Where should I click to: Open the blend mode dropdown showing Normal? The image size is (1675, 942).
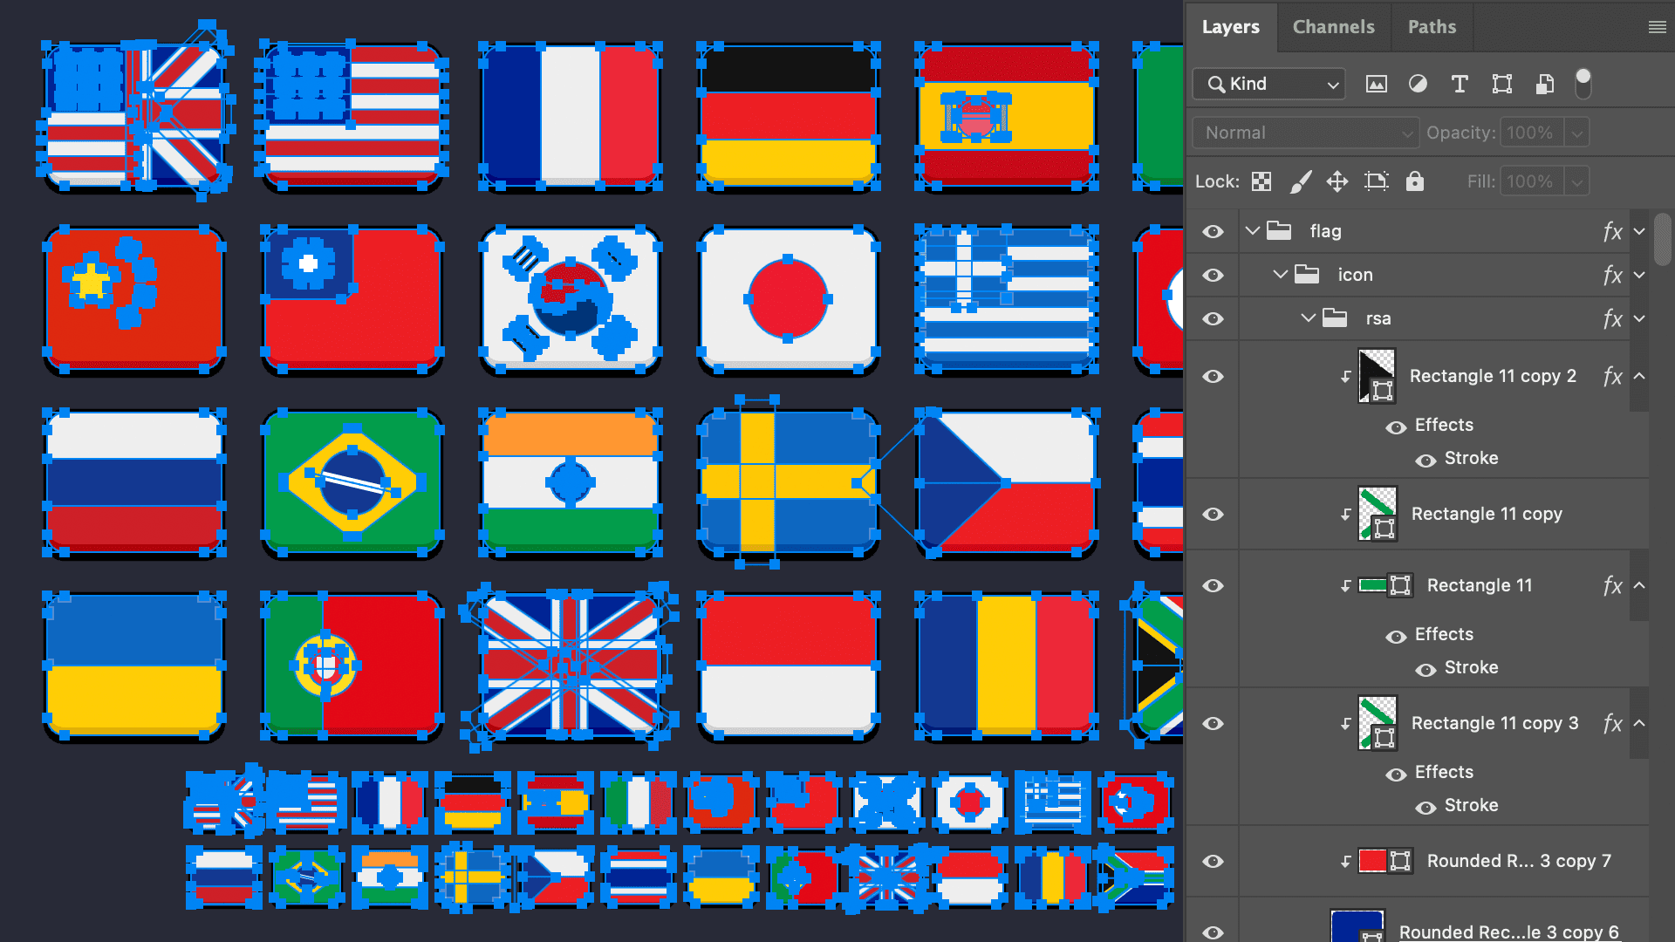[x=1305, y=133]
